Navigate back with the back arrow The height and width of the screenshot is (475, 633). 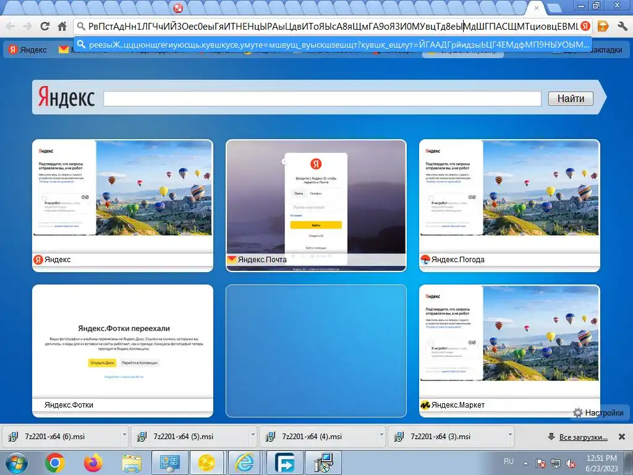coord(11,26)
